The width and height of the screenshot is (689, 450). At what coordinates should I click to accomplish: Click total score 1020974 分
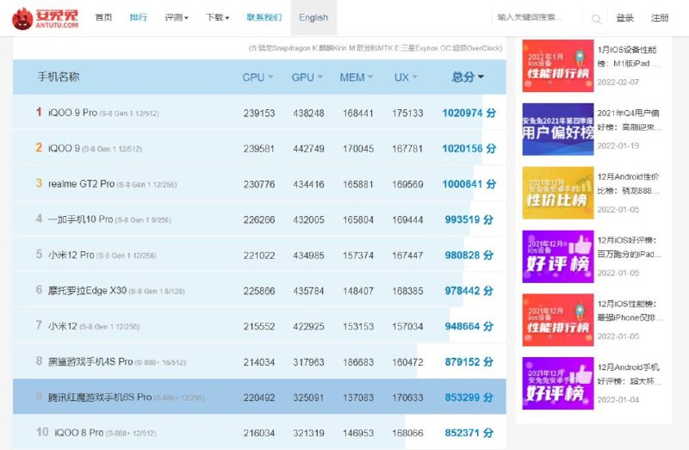(x=469, y=113)
